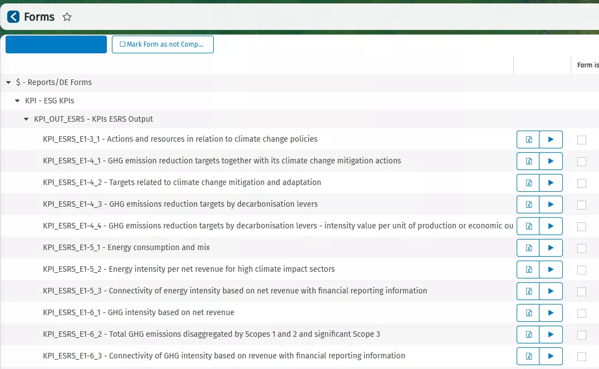Open KPI_ESRS_E1-4_2 in Excel

pos(528,183)
